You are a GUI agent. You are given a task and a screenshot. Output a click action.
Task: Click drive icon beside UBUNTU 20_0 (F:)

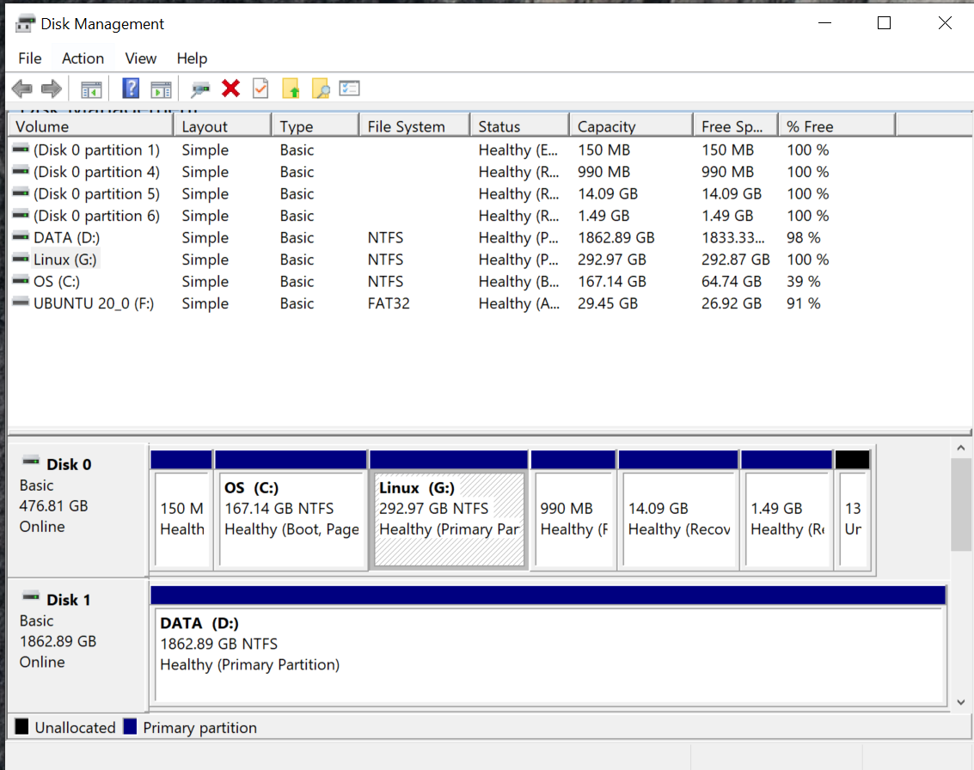[21, 302]
